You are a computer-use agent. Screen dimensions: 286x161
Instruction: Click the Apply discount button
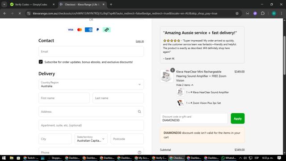(237, 119)
